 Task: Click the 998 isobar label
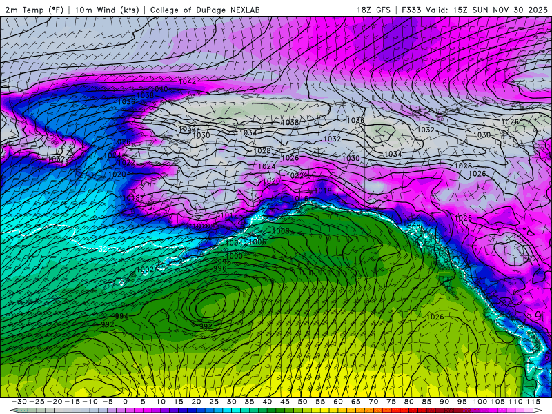coord(225,262)
